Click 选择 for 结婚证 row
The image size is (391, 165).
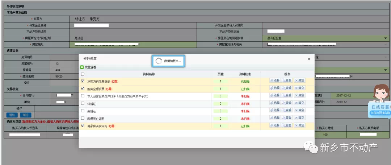275,103
